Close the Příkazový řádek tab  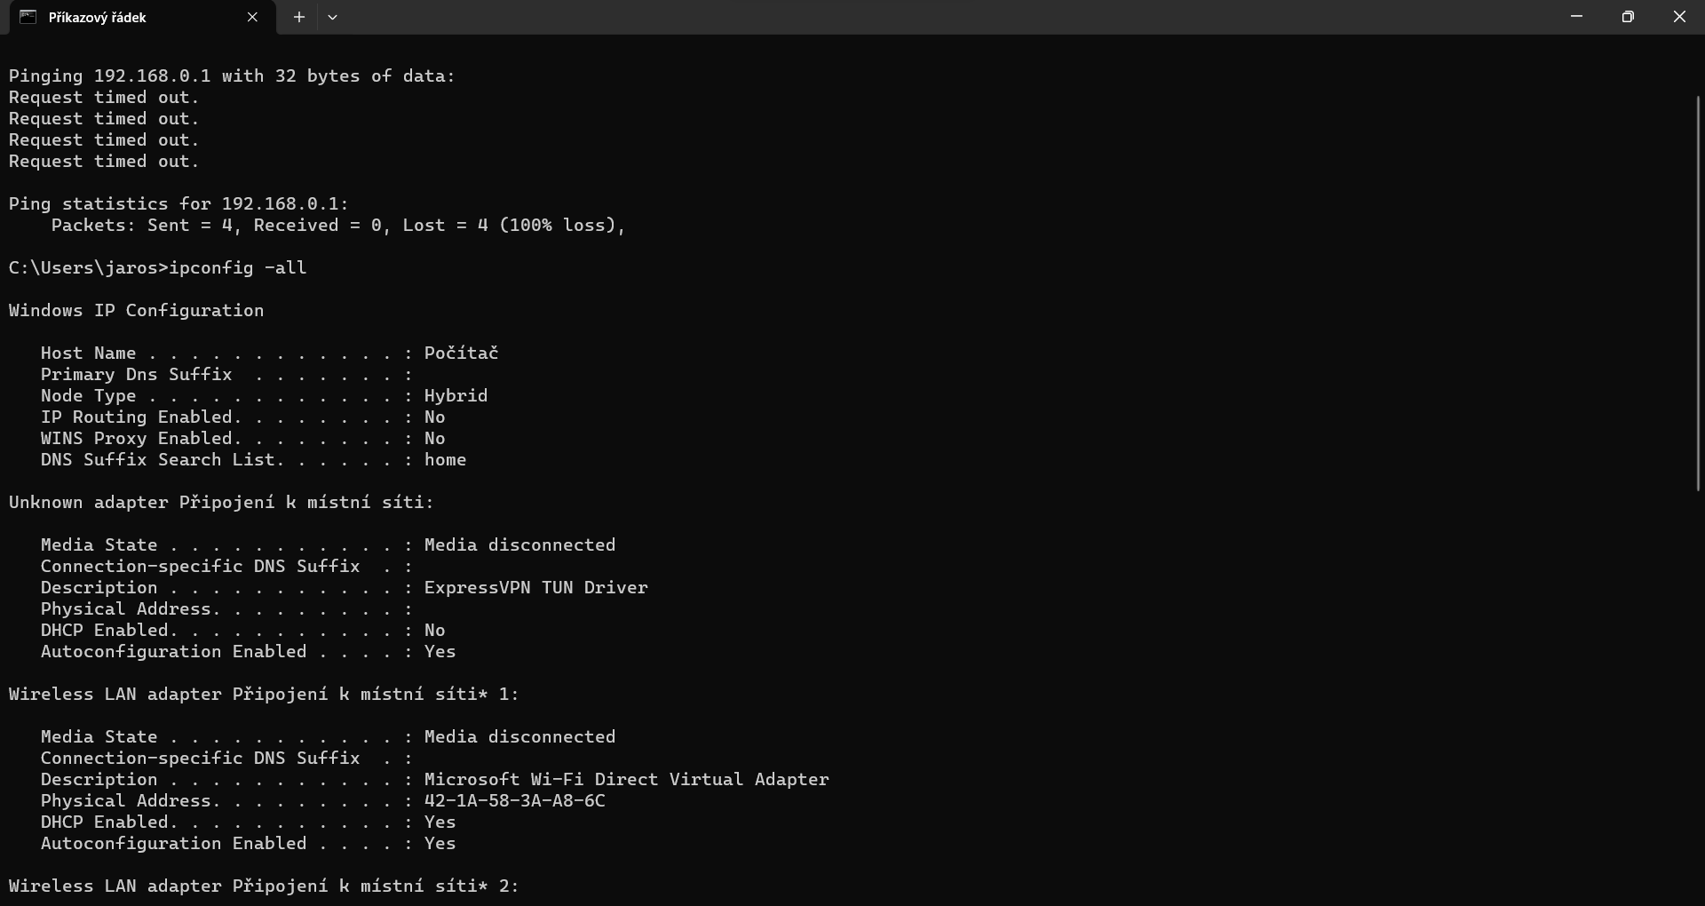[x=252, y=17]
